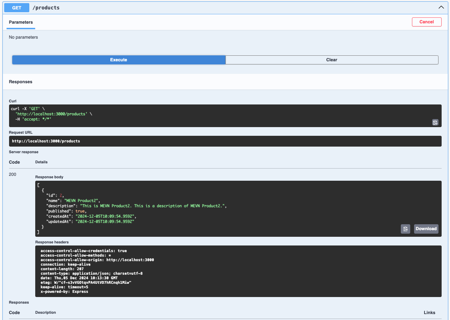The image size is (450, 320).
Task: Click the Response body label
Action: pos(49,177)
